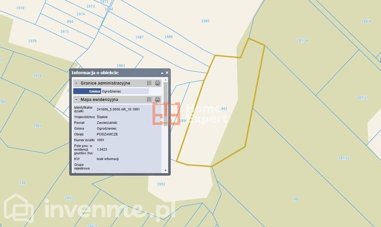Click parcel 1986 on the map
The height and width of the screenshot is (227, 381).
pos(169,37)
